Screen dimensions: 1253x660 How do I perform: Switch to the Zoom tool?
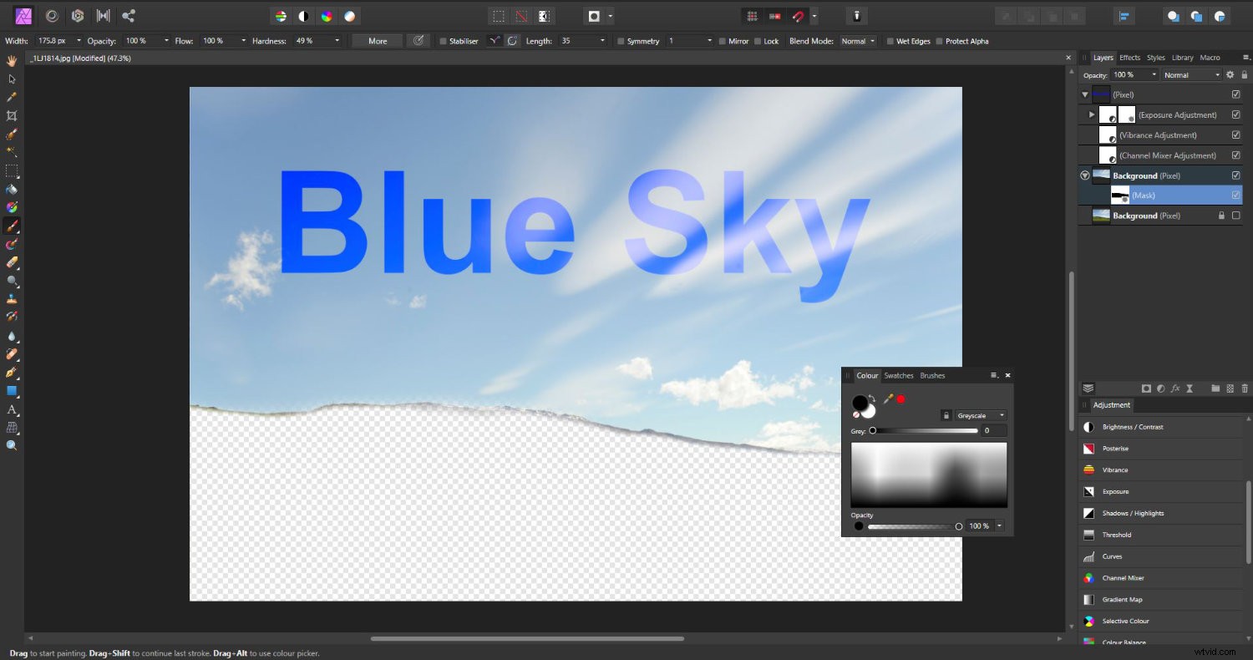[11, 444]
